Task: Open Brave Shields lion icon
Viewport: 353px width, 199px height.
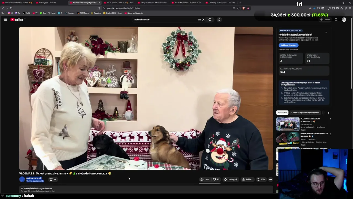Action: pos(244,8)
